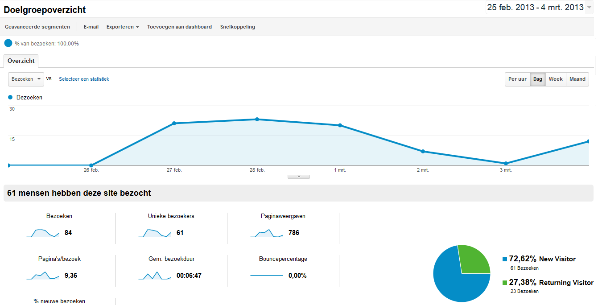The image size is (598, 305).
Task: Open the Pagina's/bezoek sparkline
Action: pyautogui.click(x=43, y=276)
